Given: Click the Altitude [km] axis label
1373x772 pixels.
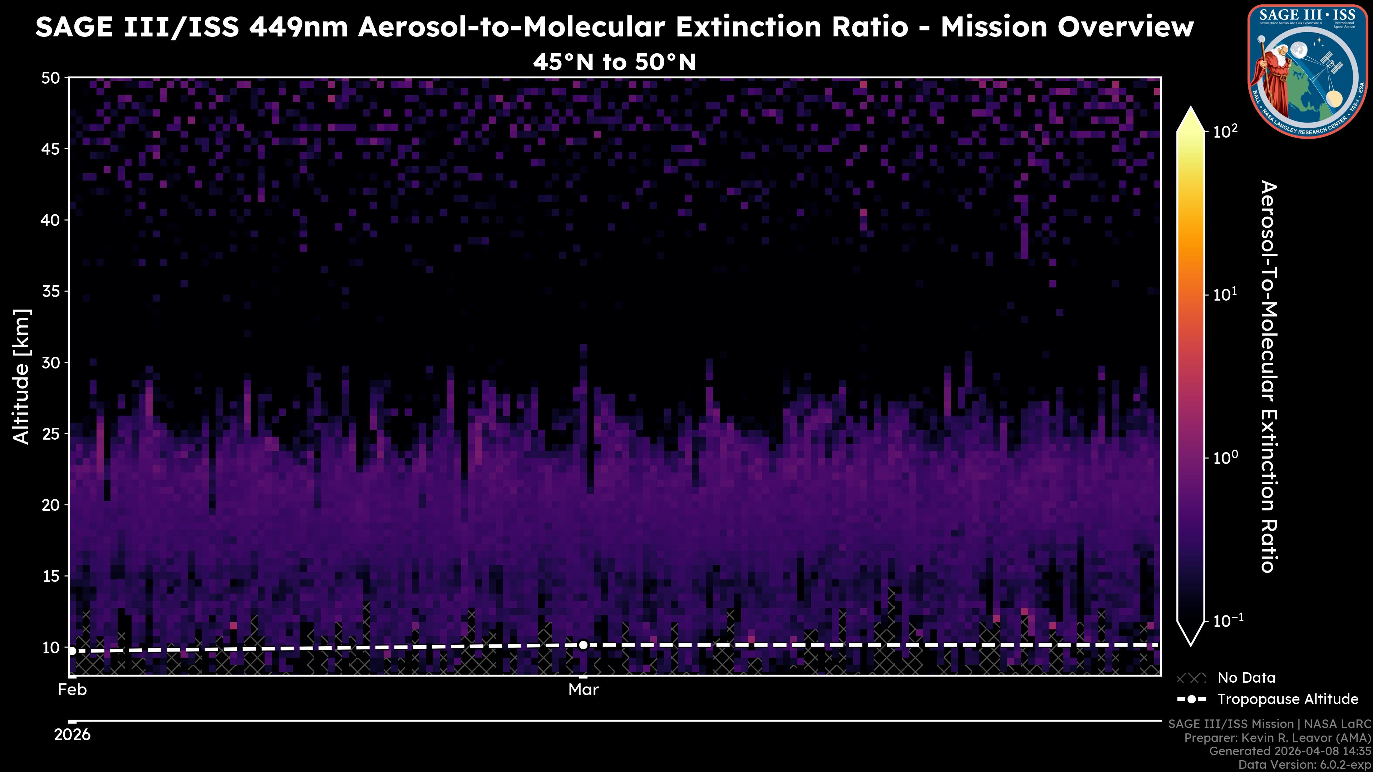Looking at the screenshot, I should [21, 376].
